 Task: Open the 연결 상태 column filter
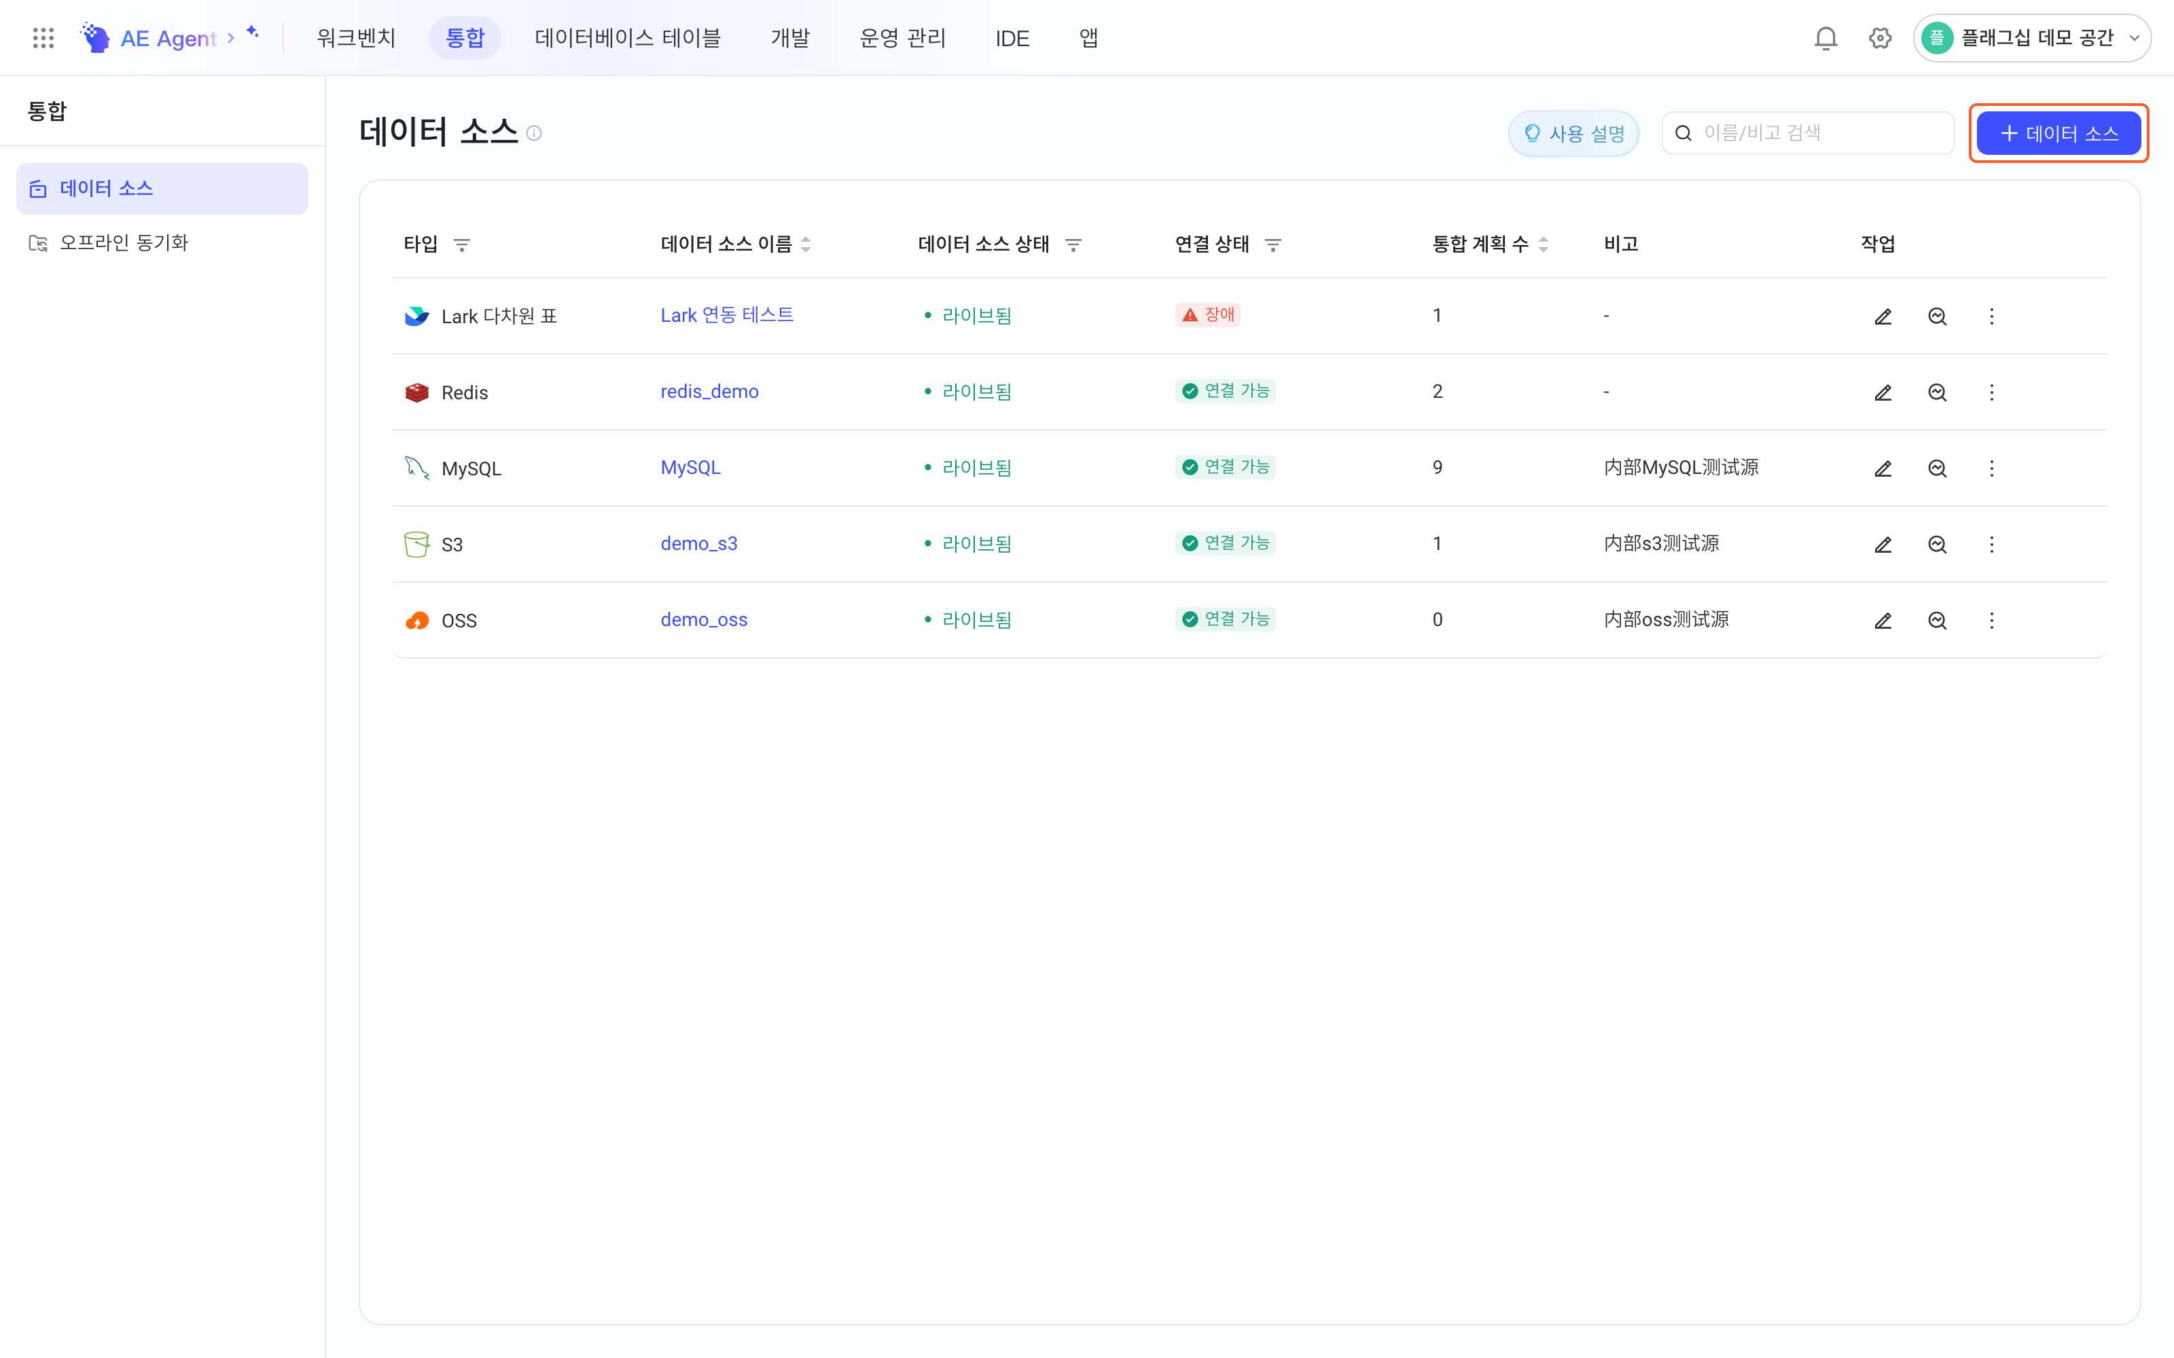[x=1273, y=244]
